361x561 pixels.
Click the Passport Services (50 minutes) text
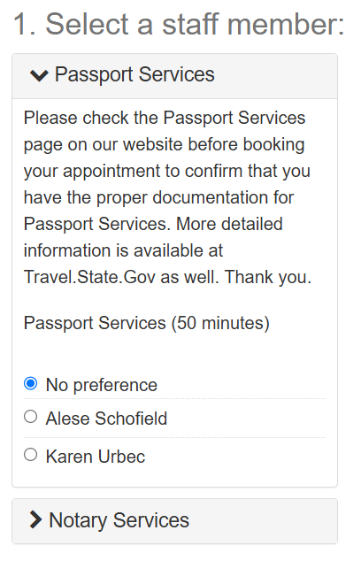coord(146,323)
